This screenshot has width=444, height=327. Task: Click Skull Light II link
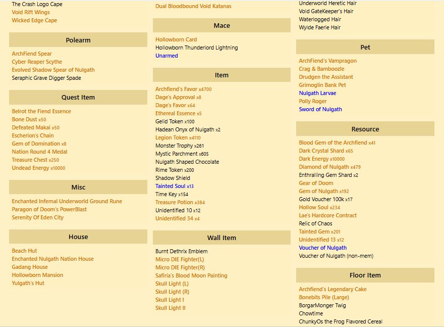[170, 308]
